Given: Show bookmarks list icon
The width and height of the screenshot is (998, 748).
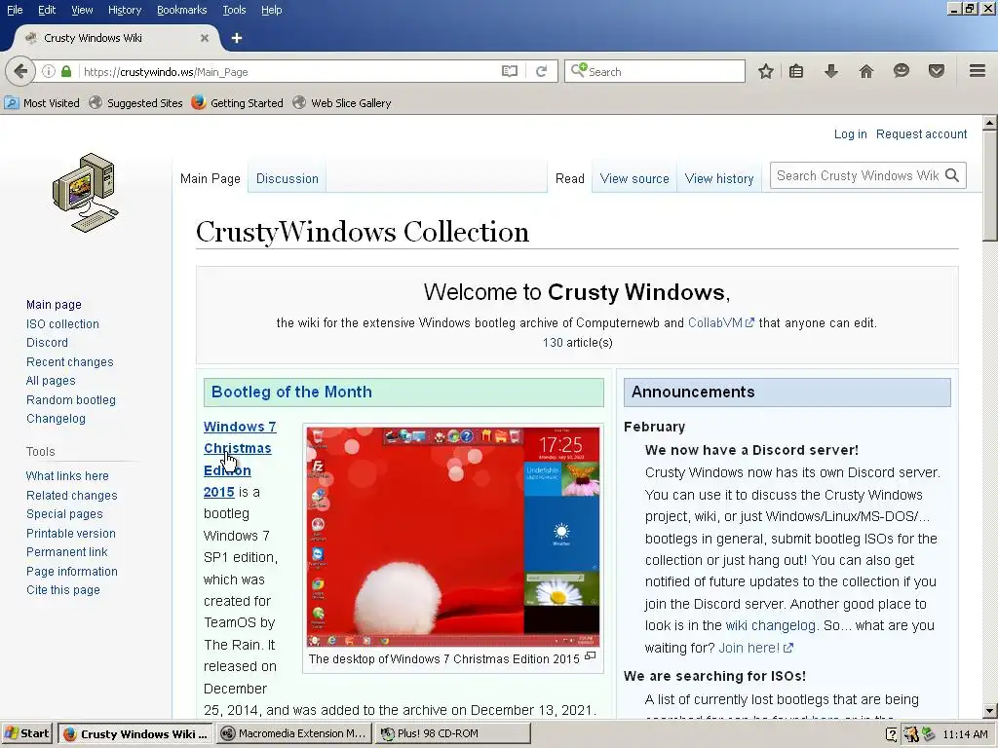Looking at the screenshot, I should pos(796,71).
